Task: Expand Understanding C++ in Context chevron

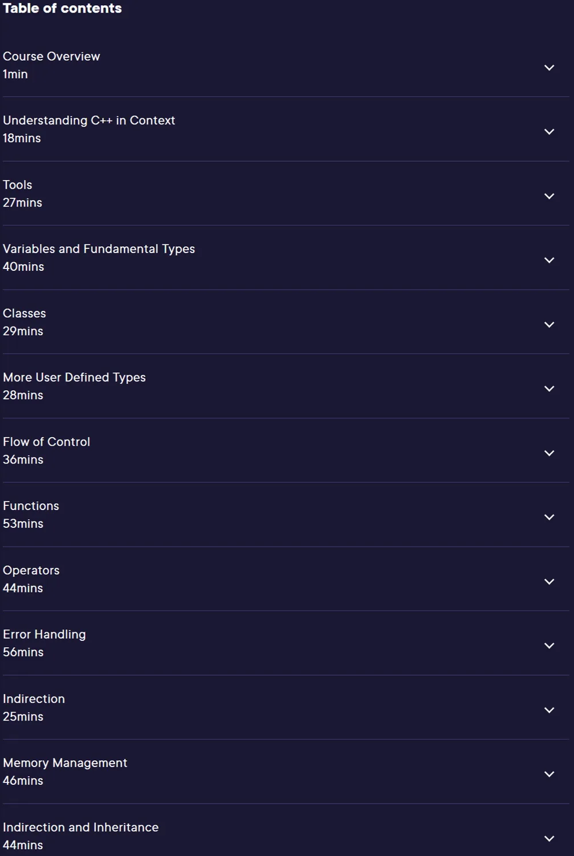Action: point(549,132)
